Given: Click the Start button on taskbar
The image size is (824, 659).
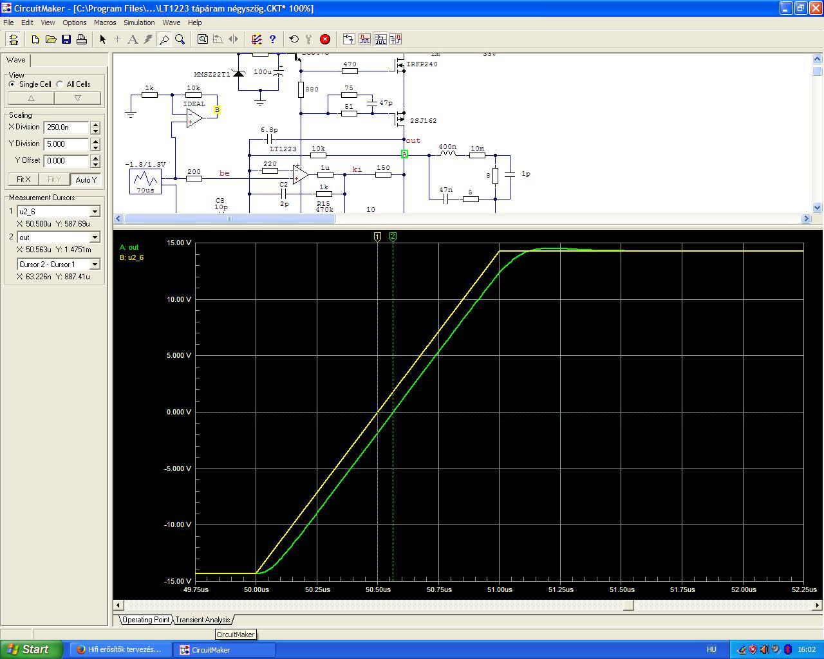Looking at the screenshot, I should coord(31,649).
